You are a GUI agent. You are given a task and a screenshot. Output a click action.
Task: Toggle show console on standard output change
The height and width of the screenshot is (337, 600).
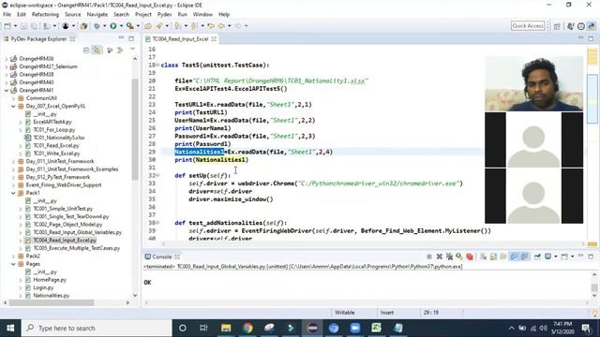click(514, 256)
